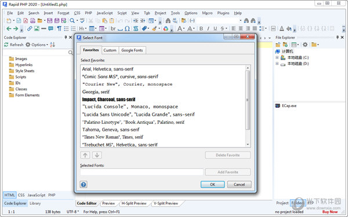Click the Cancel button
Viewport: 348px width, 217px height.
[x=239, y=185]
